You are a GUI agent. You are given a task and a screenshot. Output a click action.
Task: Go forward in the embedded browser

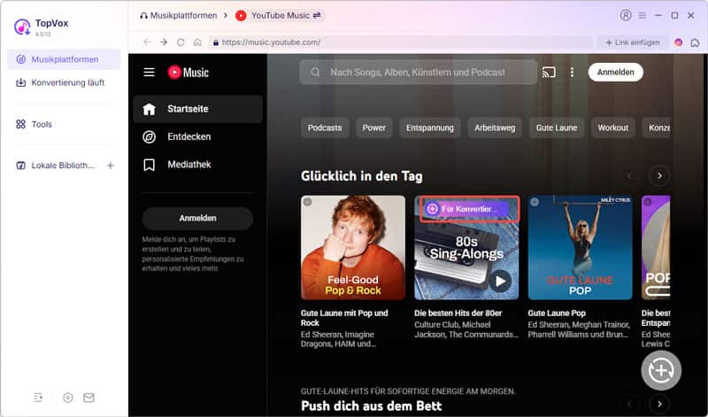[164, 42]
